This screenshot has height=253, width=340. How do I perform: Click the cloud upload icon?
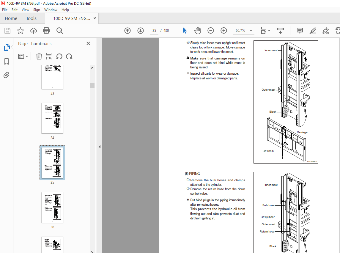33,31
